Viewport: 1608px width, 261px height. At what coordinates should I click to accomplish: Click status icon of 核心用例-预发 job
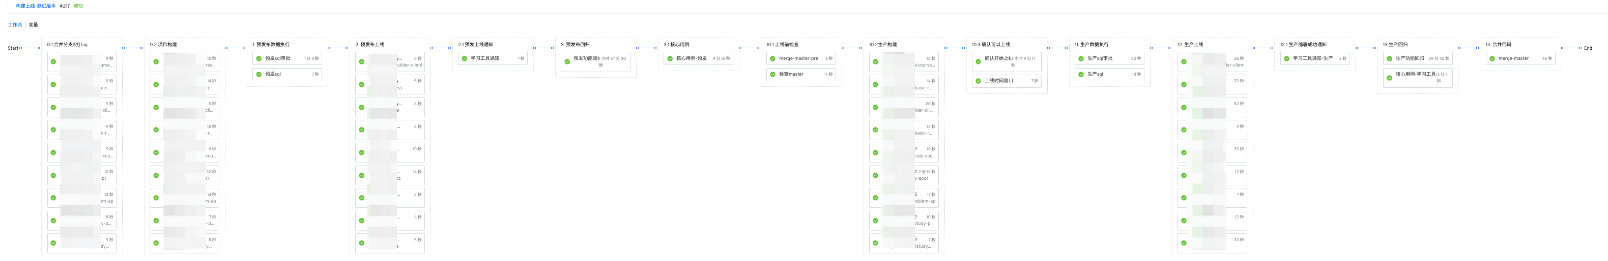pyautogui.click(x=670, y=58)
